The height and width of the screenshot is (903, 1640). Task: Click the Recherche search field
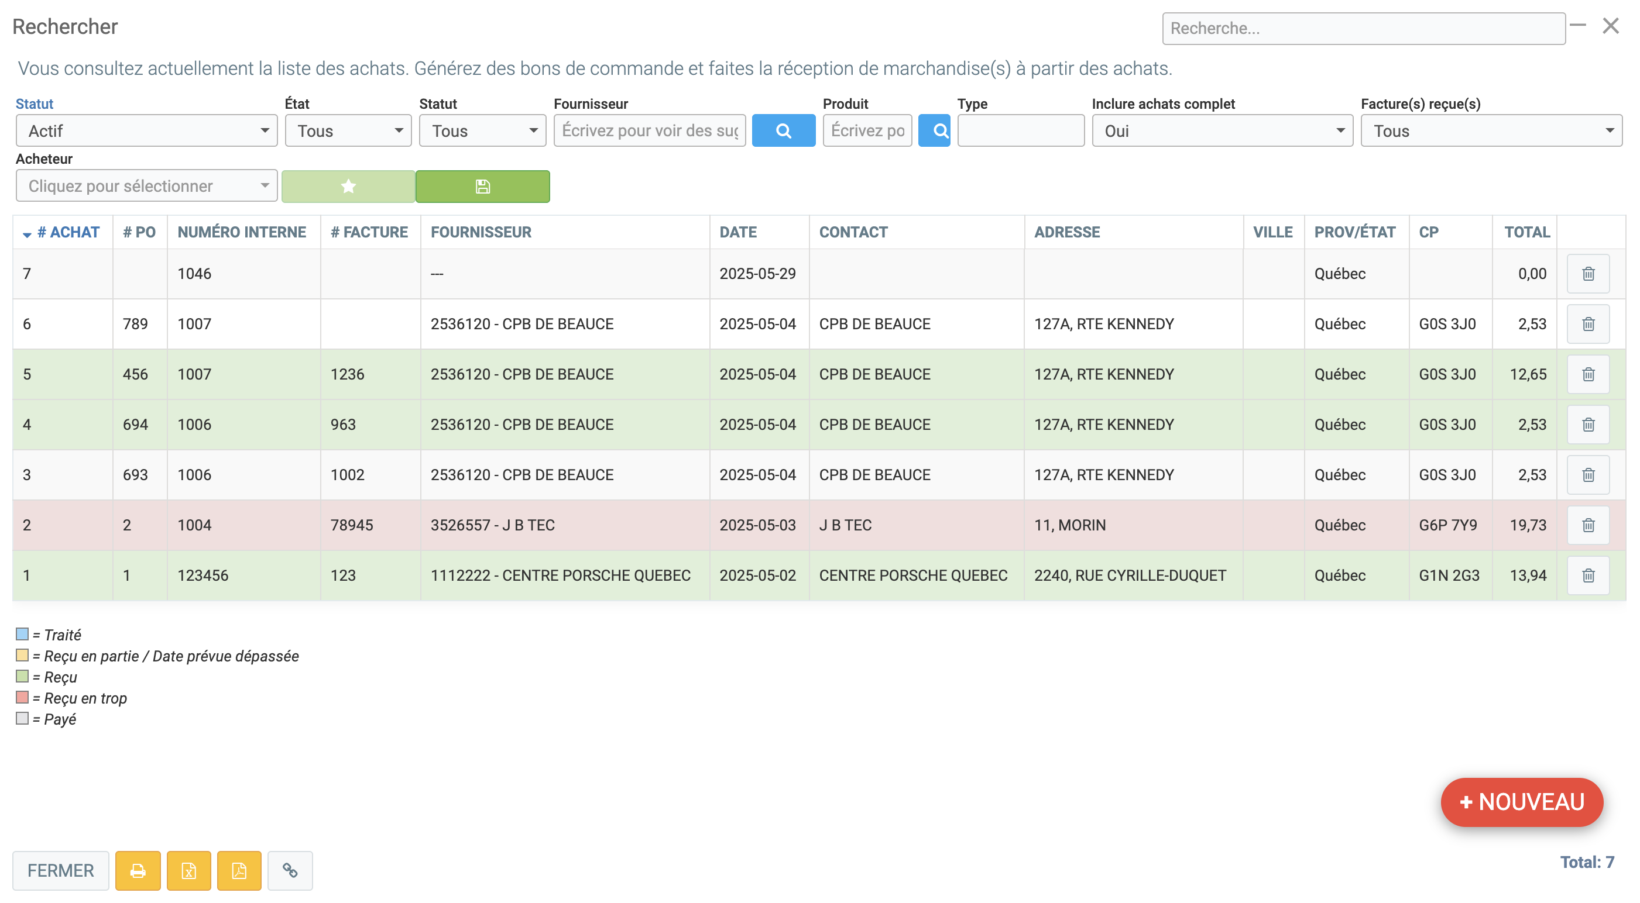[1363, 29]
